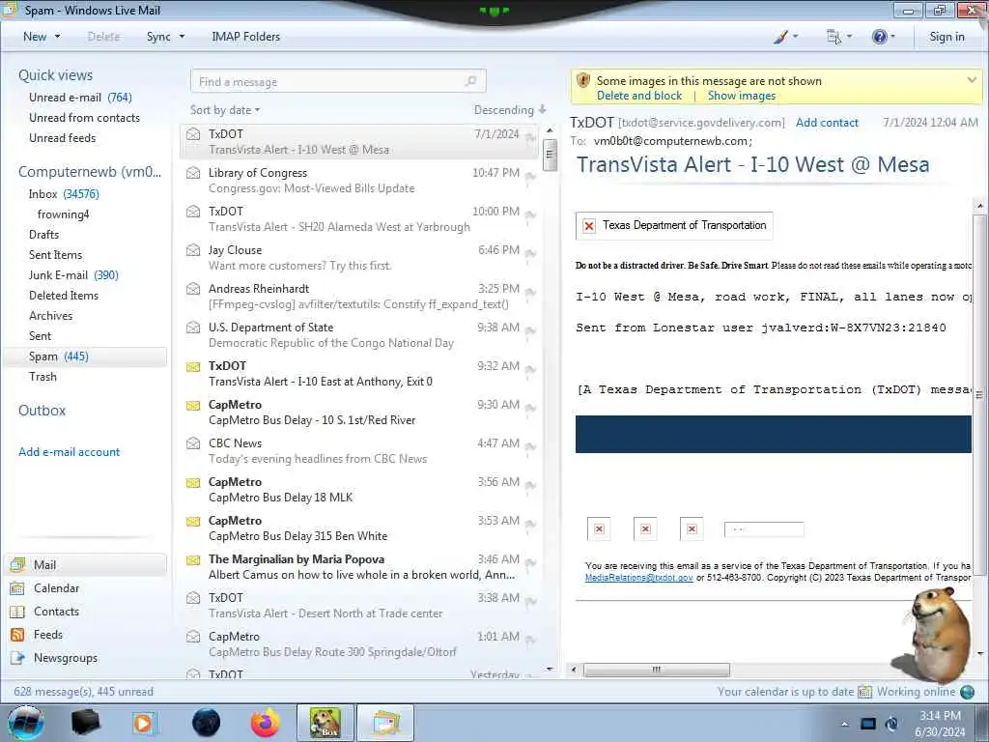Collapse the Computernewb account header
The width and height of the screenshot is (989, 742).
click(90, 172)
